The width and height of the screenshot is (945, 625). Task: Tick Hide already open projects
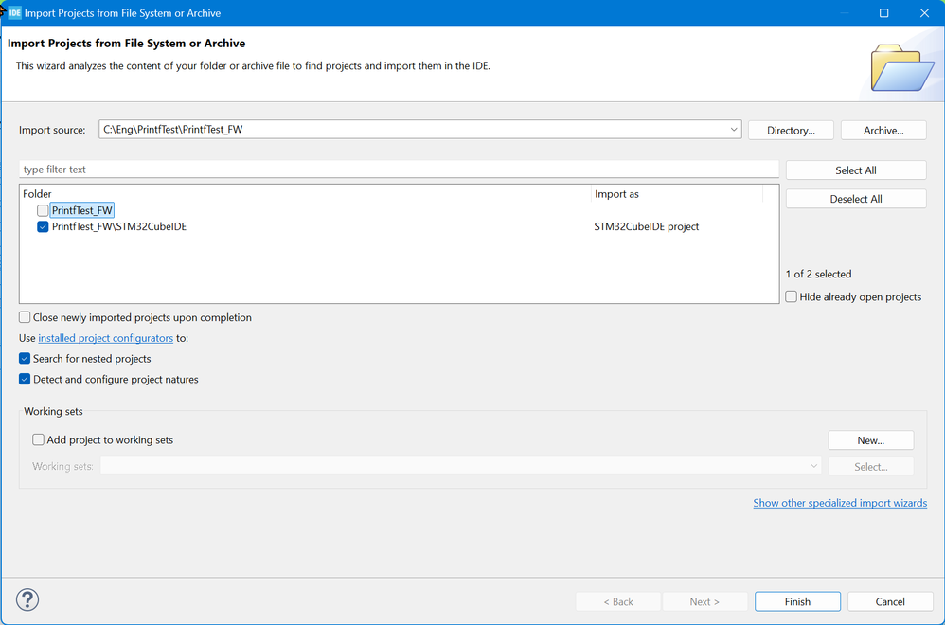[x=792, y=296]
